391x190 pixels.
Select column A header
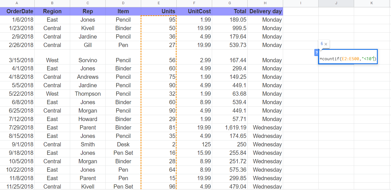point(17,3)
